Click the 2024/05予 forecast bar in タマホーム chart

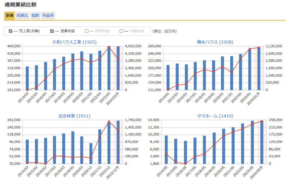tap(262, 142)
